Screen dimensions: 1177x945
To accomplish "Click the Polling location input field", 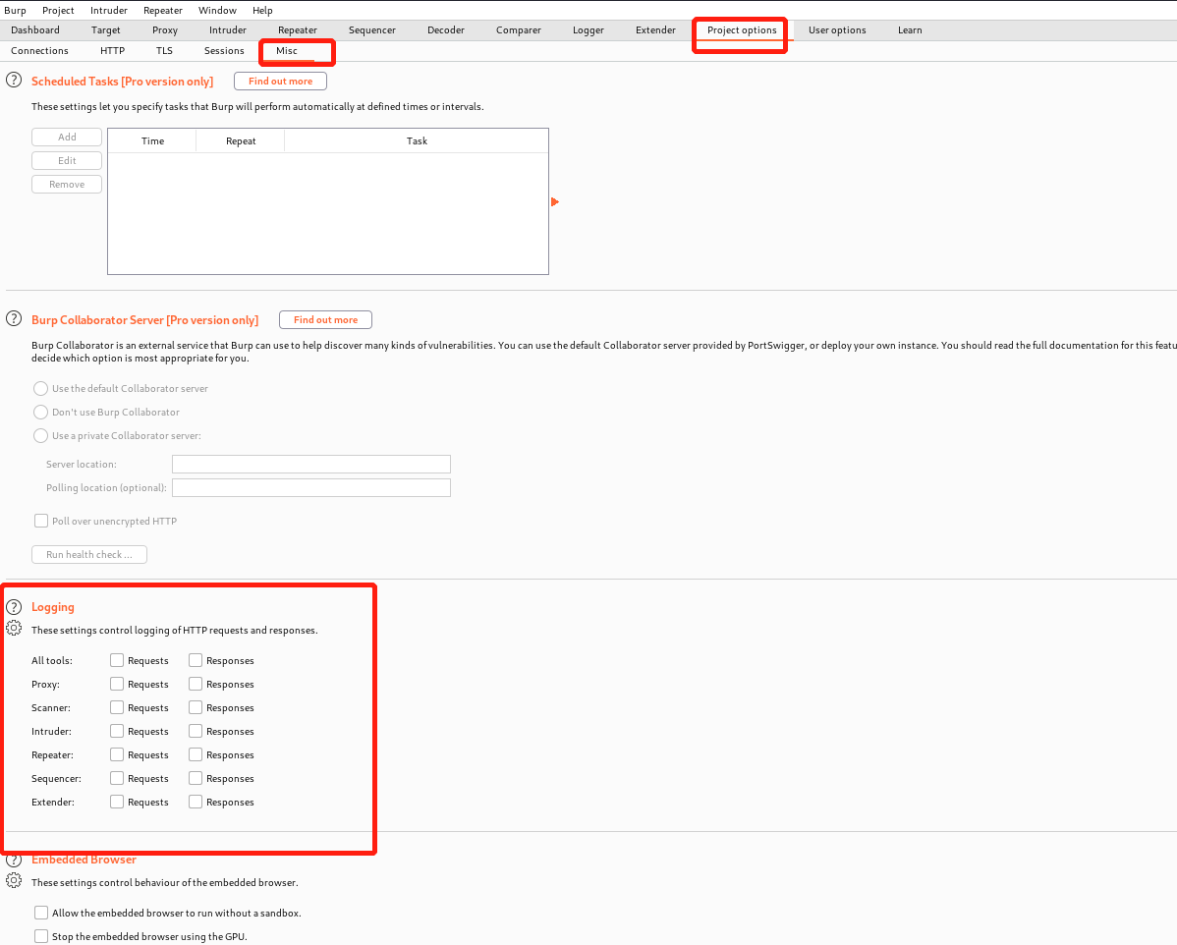I will 311,487.
